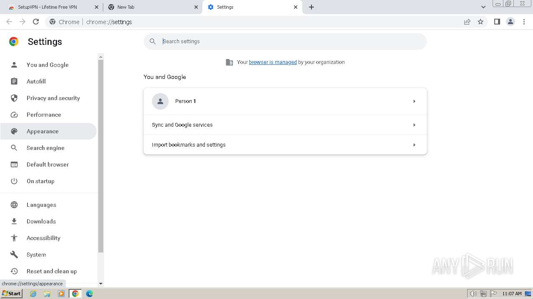Open the Downloads settings section
533x299 pixels.
pos(48,221)
